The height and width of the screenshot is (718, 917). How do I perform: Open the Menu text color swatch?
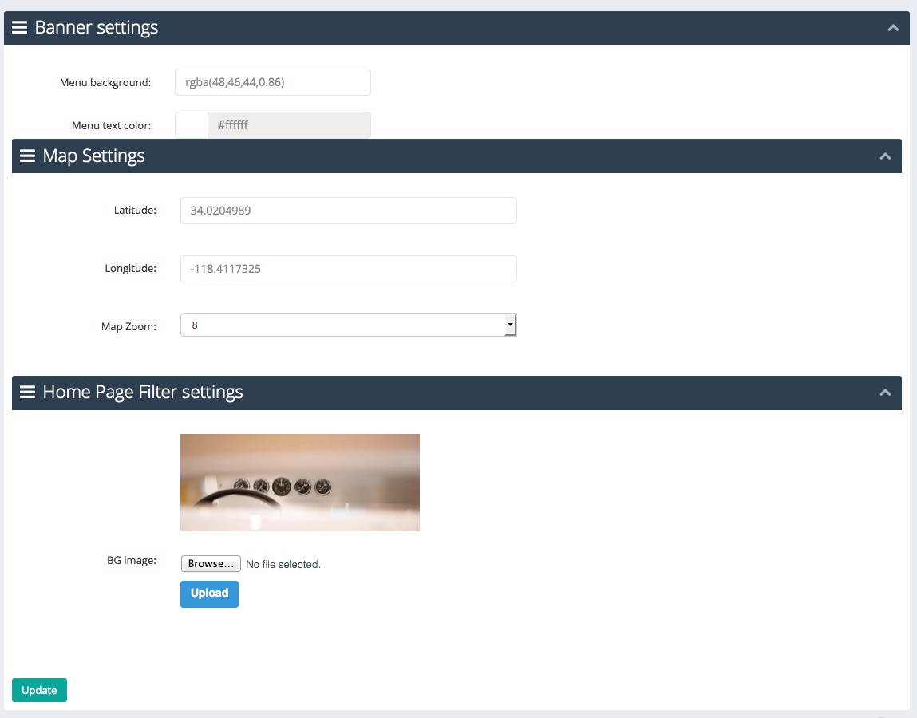point(192,125)
